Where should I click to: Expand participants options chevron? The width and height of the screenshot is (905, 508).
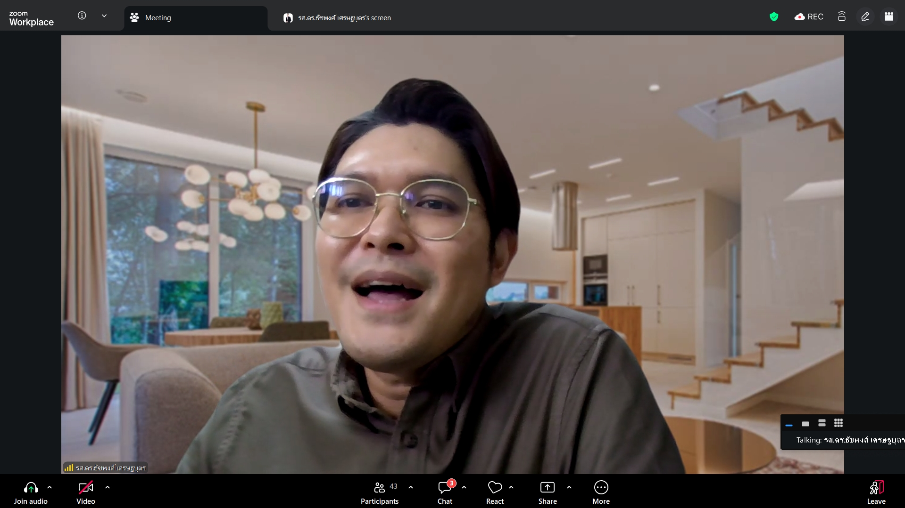(411, 488)
